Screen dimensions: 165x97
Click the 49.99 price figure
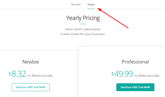[123, 74]
